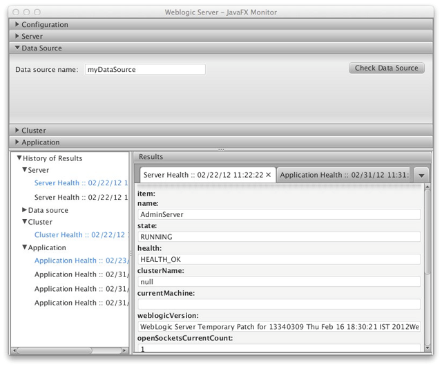Click history scrollbar left arrow

pyautogui.click(x=14, y=350)
